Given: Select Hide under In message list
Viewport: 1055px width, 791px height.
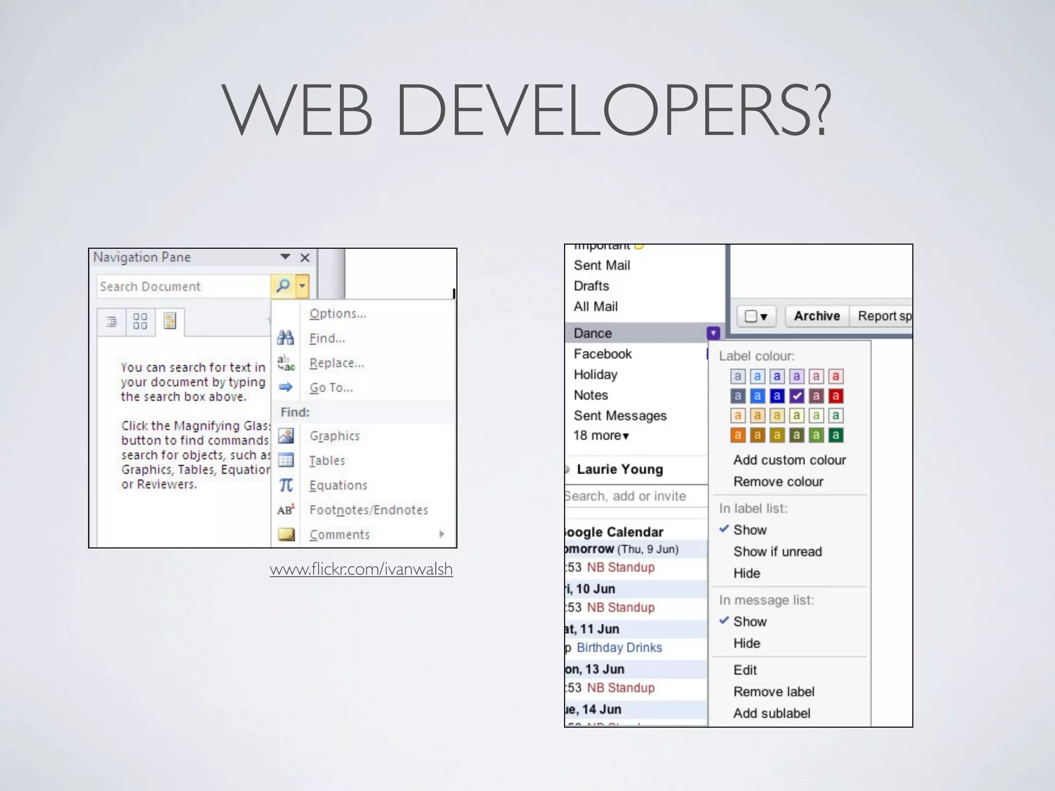Looking at the screenshot, I should 746,643.
